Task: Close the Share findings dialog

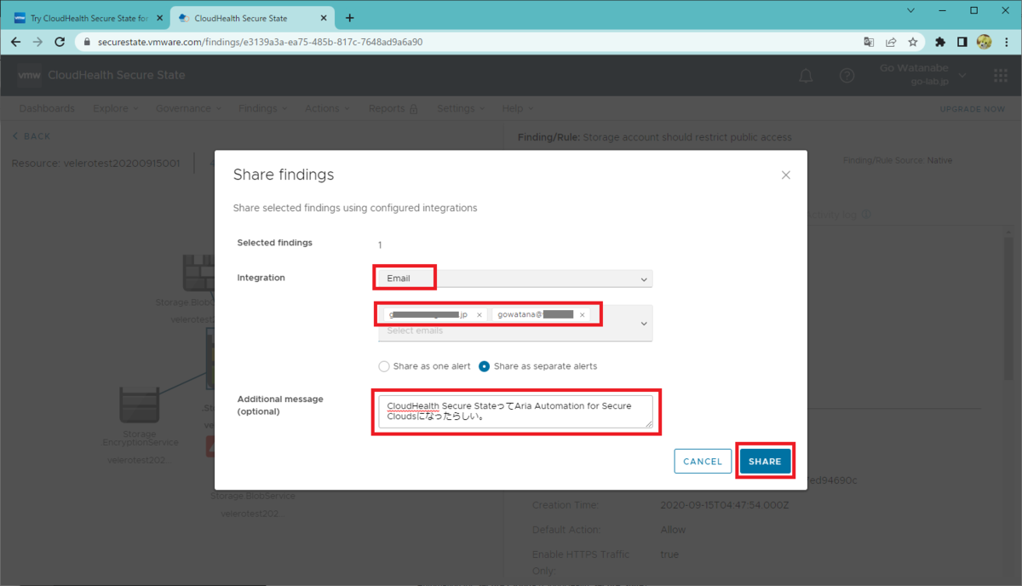Action: click(785, 175)
